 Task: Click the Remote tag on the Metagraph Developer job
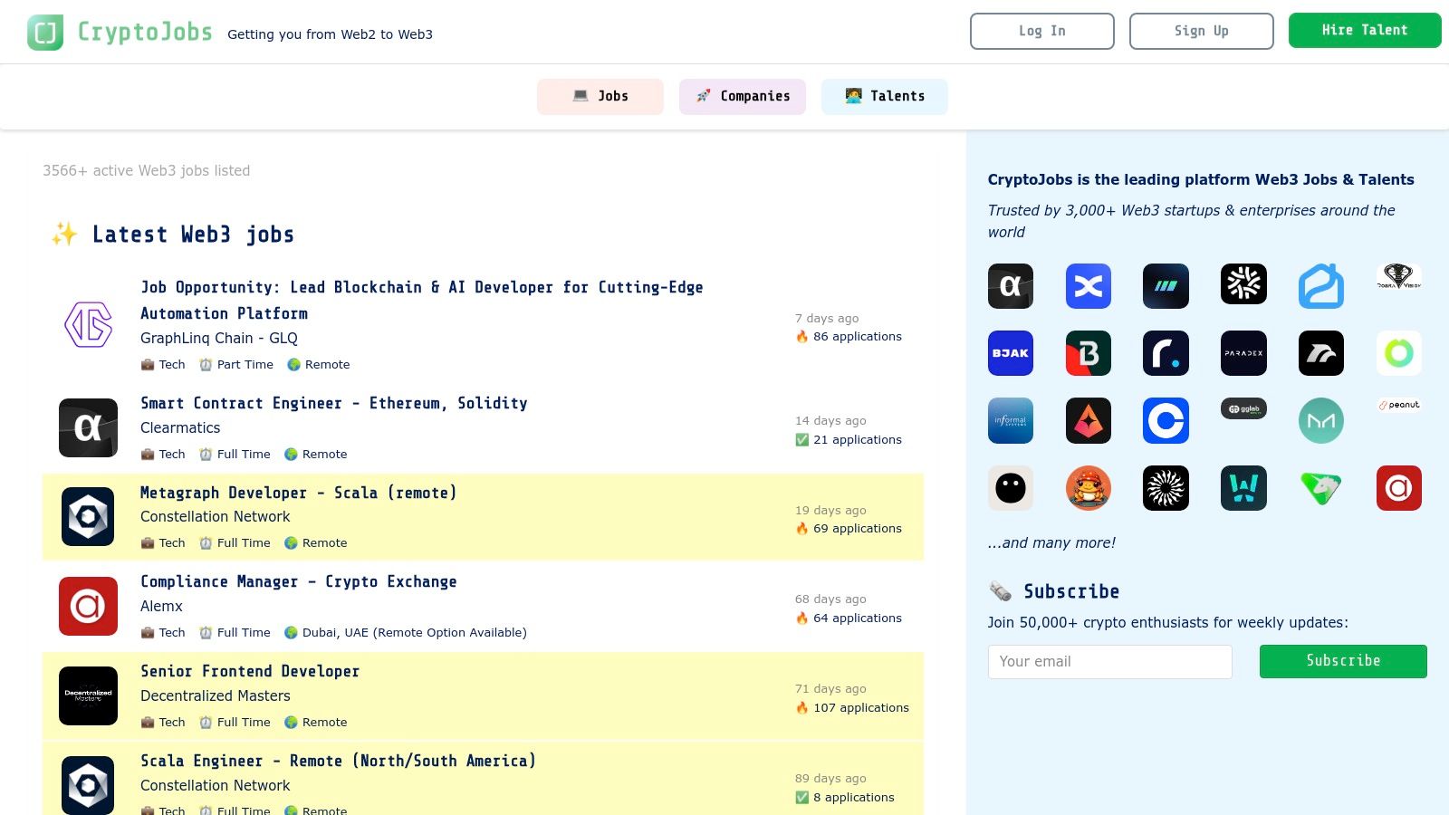pos(316,542)
